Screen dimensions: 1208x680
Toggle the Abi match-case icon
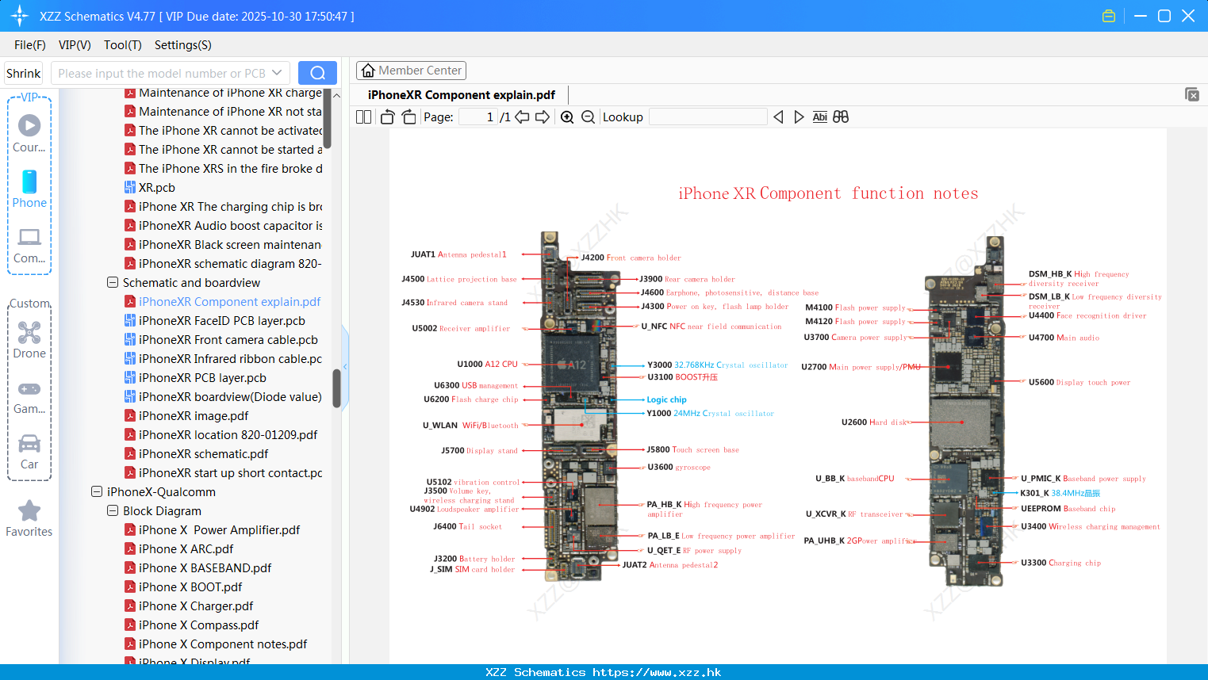click(x=820, y=117)
